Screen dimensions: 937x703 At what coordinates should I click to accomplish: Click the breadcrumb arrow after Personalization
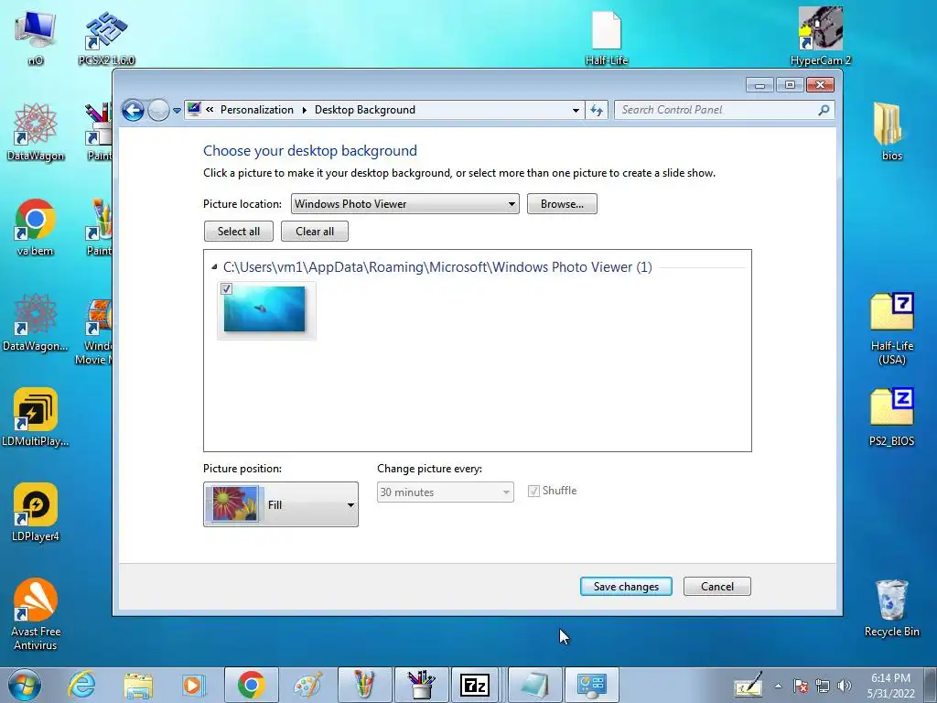click(x=304, y=110)
